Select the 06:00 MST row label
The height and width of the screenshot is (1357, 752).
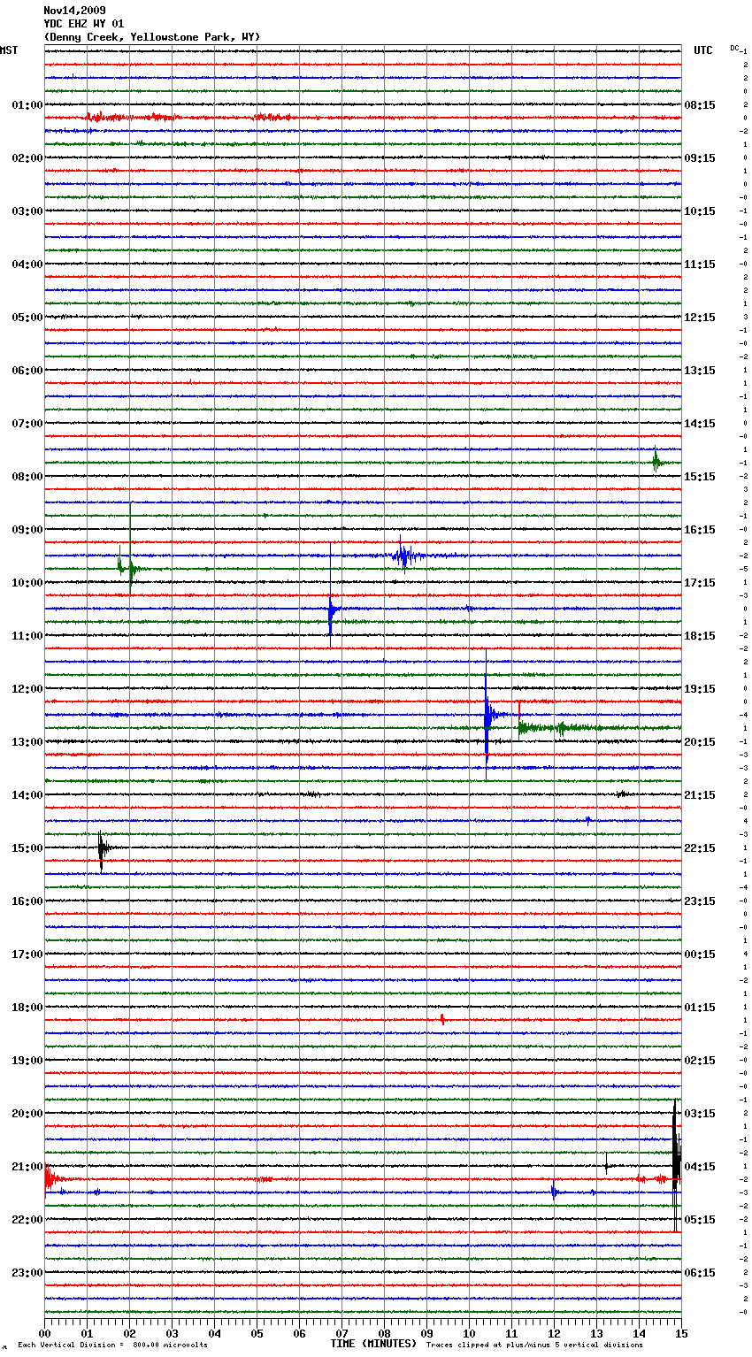pyautogui.click(x=27, y=371)
